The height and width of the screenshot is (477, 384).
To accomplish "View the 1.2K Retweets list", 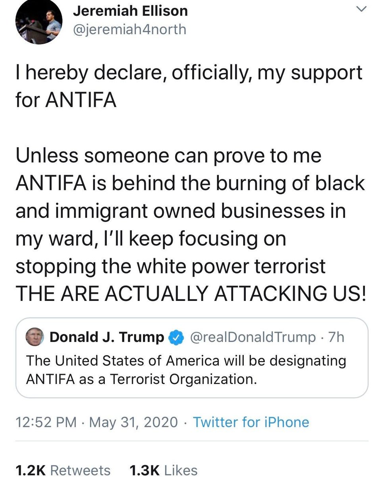I will 63,470.
